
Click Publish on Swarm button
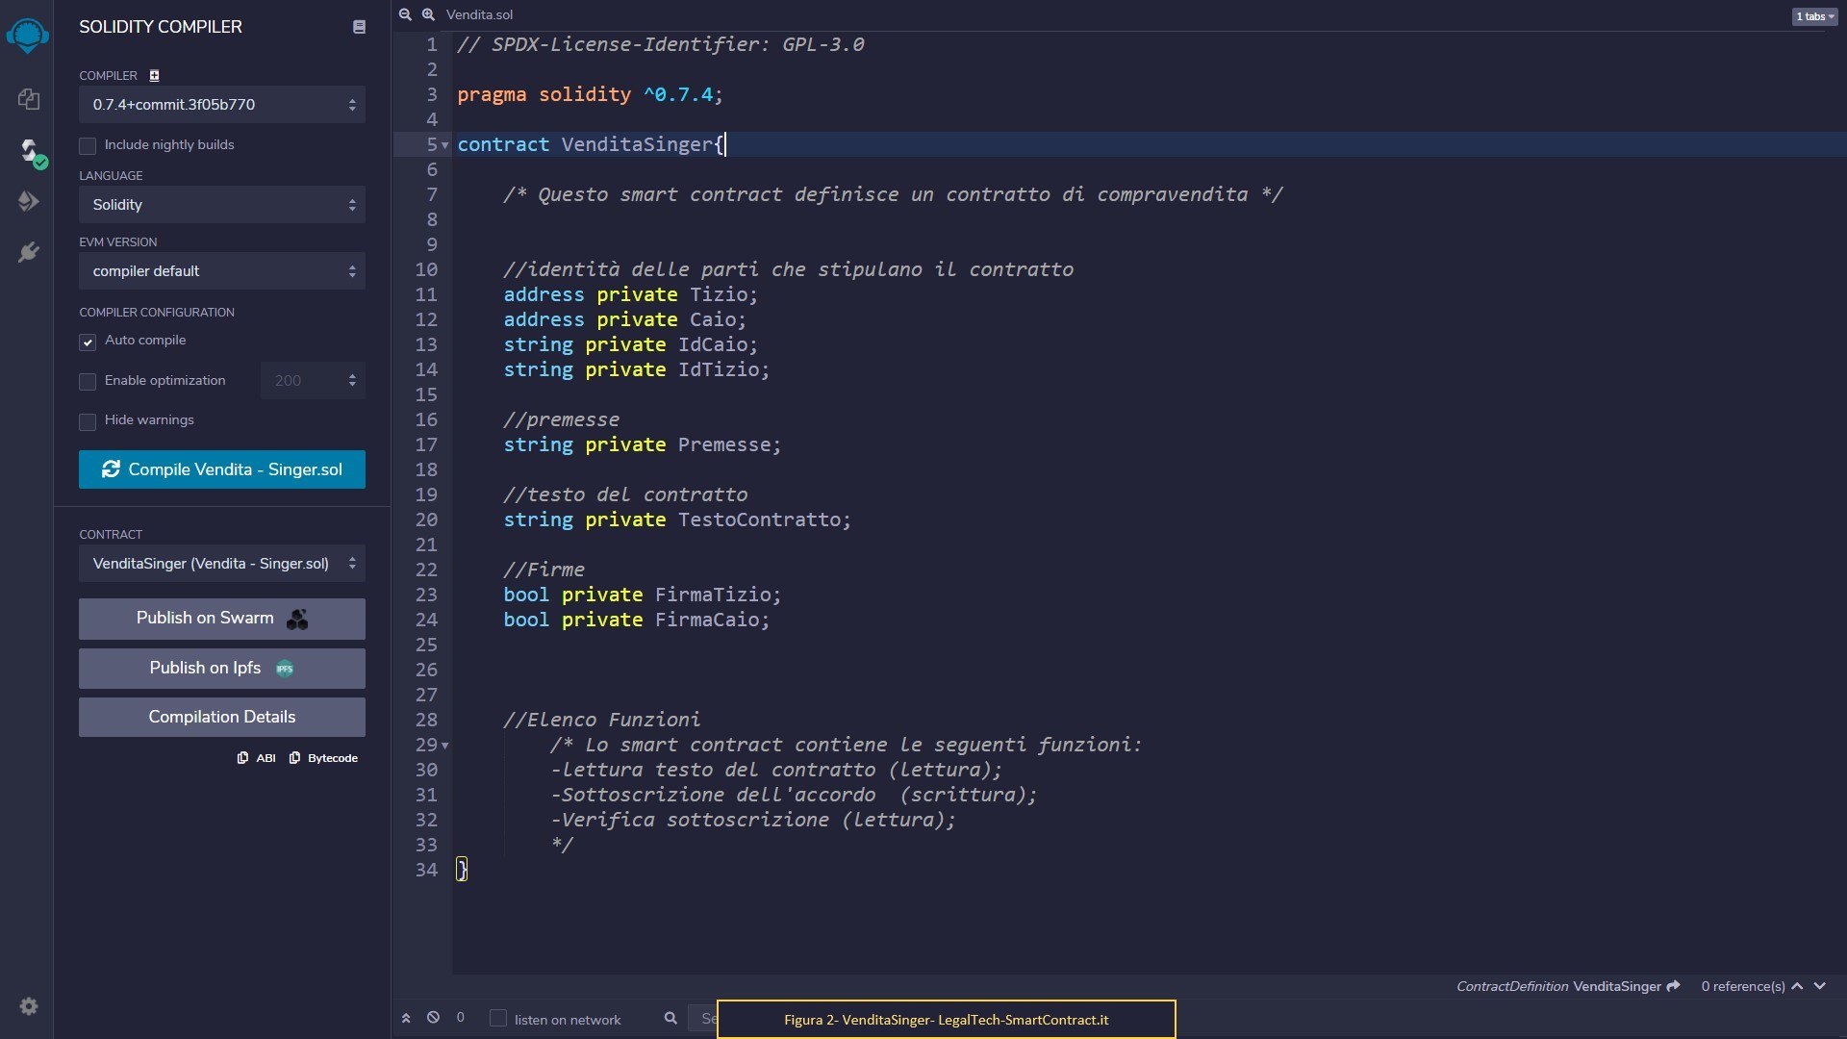point(222,619)
